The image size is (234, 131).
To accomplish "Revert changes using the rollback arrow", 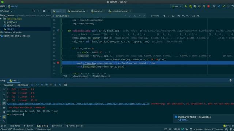I will point(233,6).
